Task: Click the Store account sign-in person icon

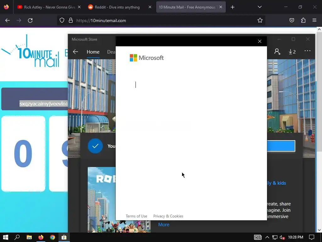Action: (277, 51)
